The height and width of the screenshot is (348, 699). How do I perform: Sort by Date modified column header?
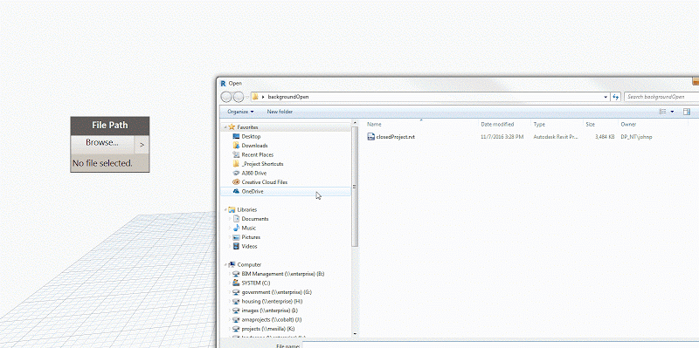coord(497,124)
